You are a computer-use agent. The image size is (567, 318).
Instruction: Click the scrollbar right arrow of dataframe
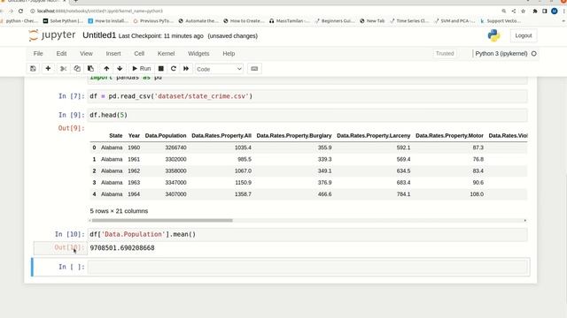pos(525,220)
